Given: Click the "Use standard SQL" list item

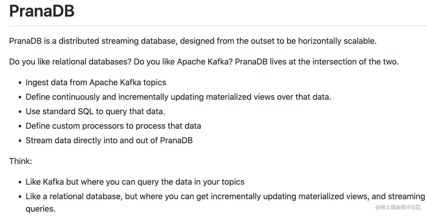Looking at the screenshot, I should point(95,111).
